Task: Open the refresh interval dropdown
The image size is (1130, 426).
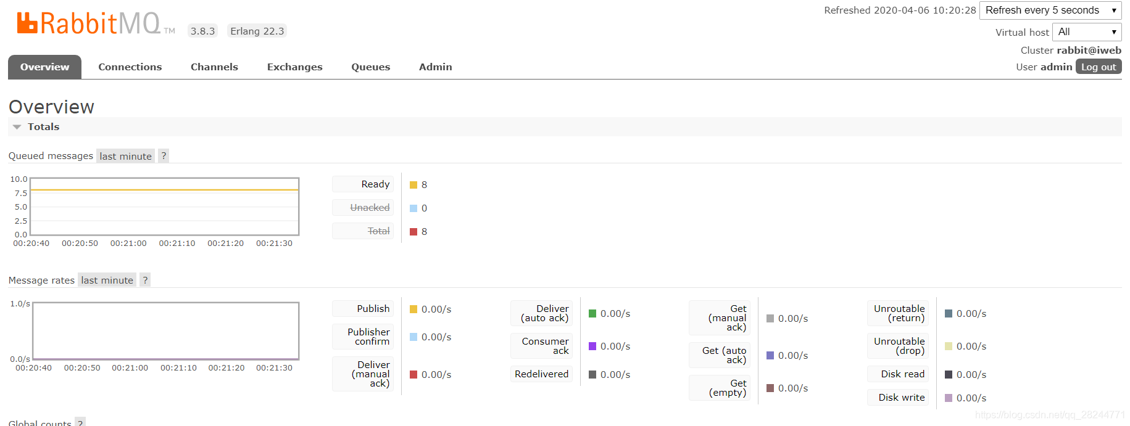Action: click(1050, 10)
